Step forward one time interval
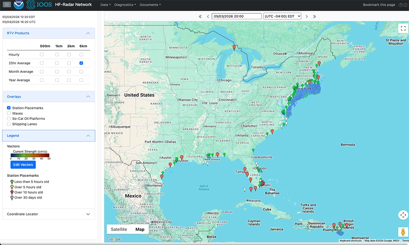 [x=307, y=16]
